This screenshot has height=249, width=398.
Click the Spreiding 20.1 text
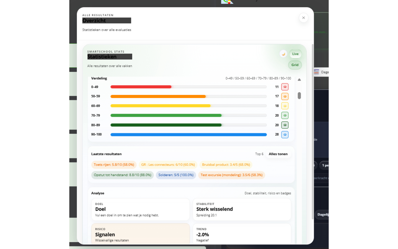click(206, 215)
